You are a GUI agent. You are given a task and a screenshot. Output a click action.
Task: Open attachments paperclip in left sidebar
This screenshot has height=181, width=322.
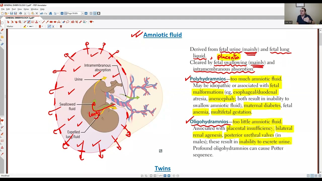click(x=2, y=44)
